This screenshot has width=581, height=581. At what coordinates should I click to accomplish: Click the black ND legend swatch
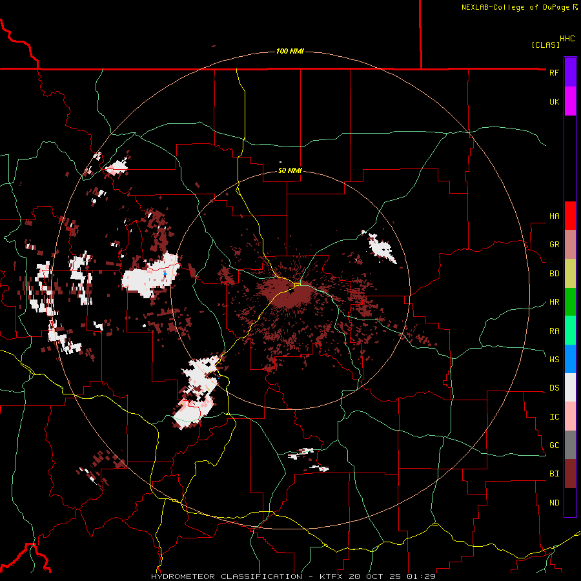570,502
